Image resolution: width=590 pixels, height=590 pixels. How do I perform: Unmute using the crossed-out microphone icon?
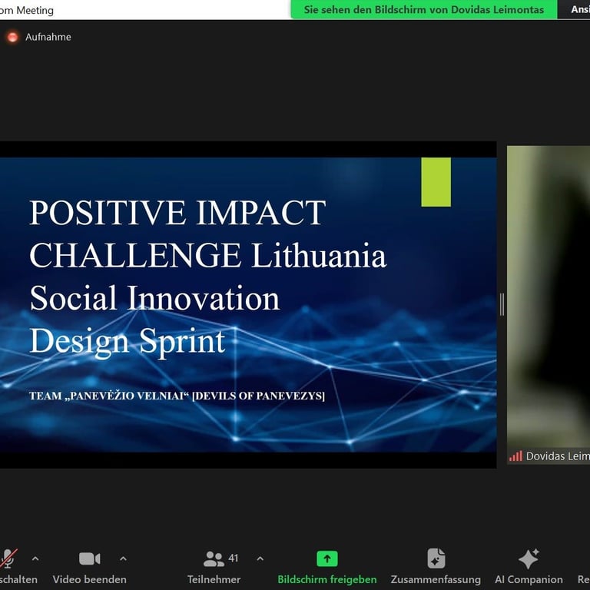tap(8, 559)
